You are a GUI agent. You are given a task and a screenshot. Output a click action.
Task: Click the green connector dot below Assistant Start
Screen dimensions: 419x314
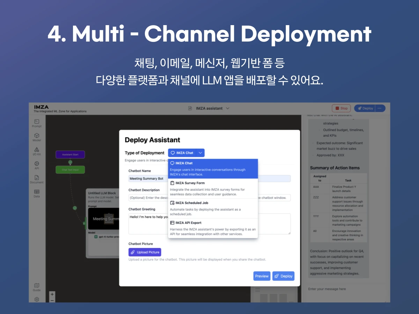[70, 162]
